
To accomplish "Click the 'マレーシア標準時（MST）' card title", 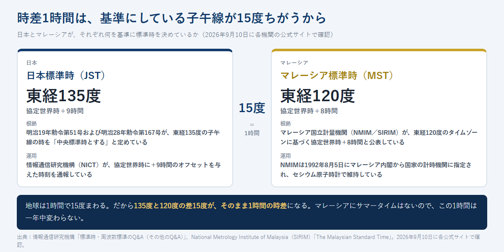I will 338,76.
